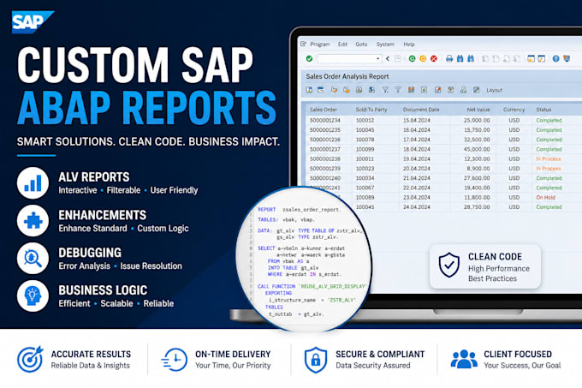
Task: Click document date 24.04.2024 cell
Action: pos(417,207)
